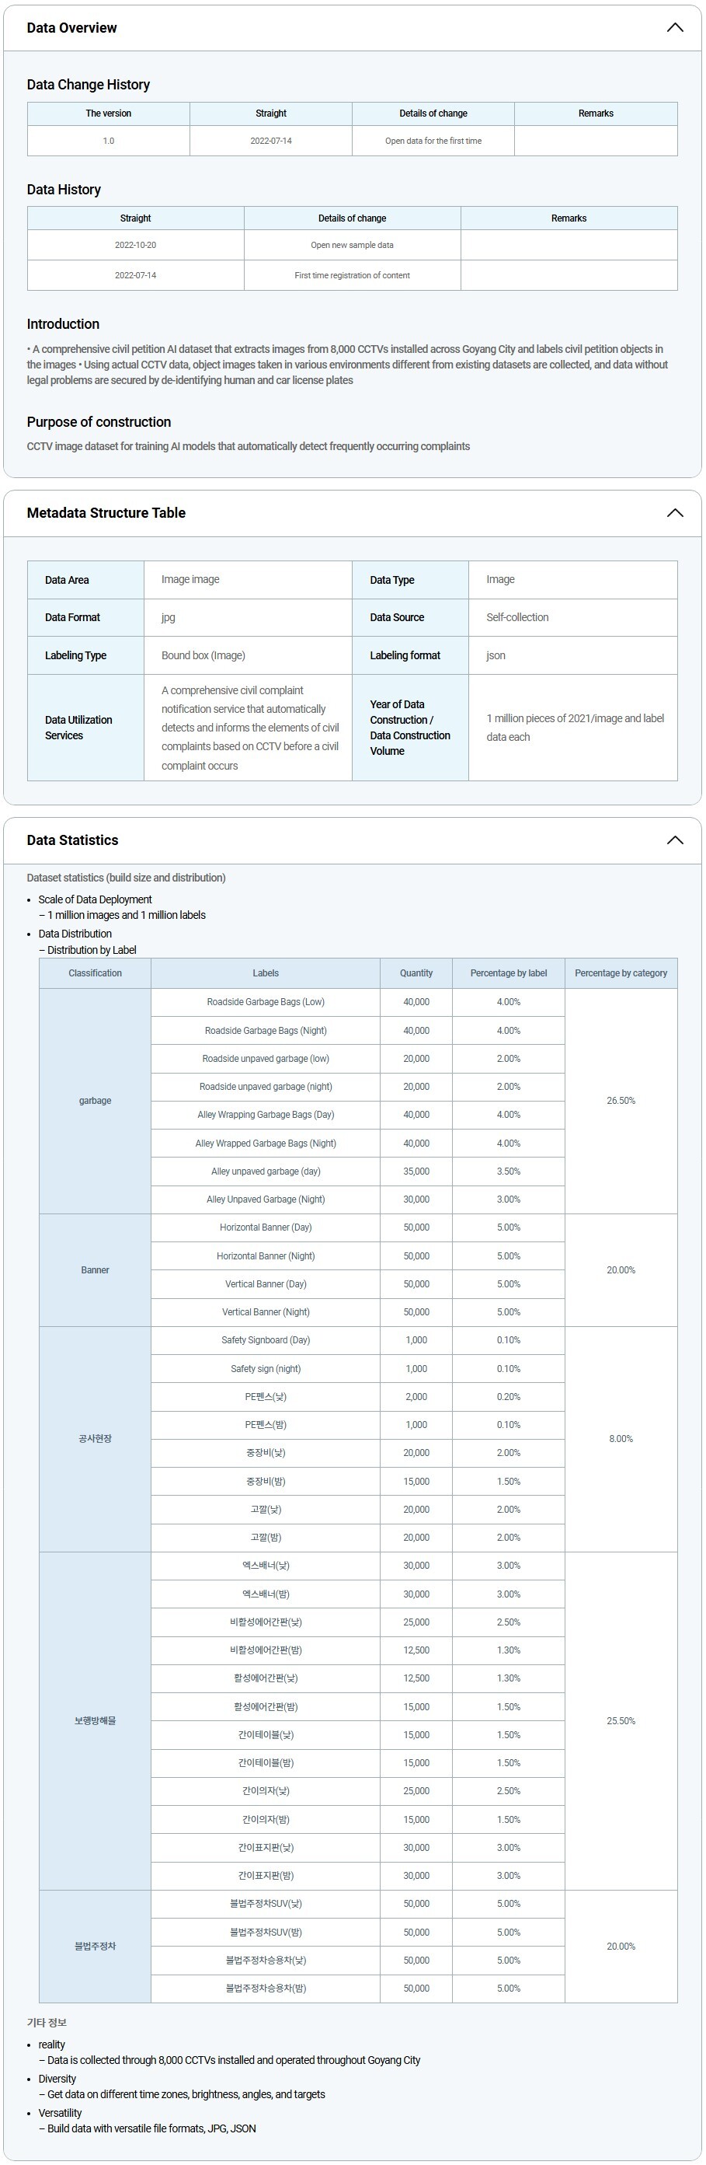This screenshot has height=2165, width=706.
Task: Select the garbage classification cell
Action: click(95, 1101)
